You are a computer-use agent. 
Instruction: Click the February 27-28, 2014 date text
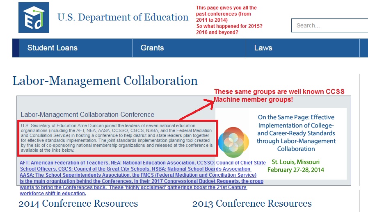296,170
